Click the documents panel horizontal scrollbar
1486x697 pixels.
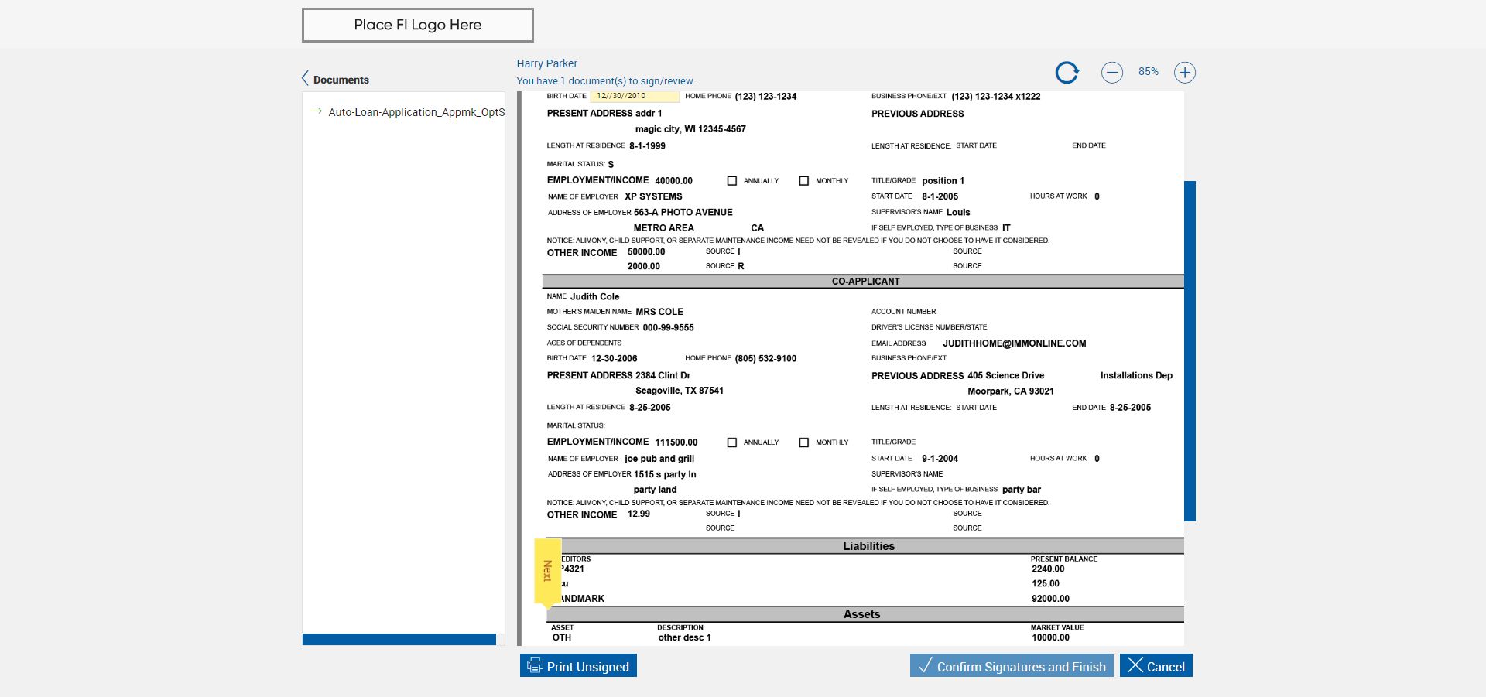[399, 639]
